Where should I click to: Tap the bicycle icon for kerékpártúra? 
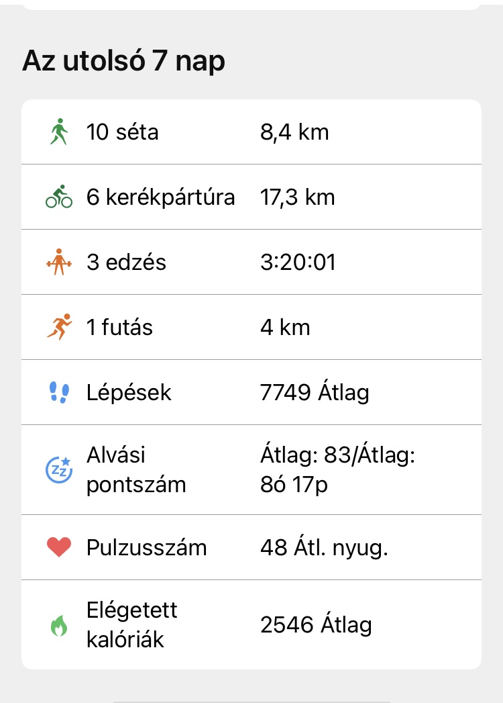pos(59,197)
